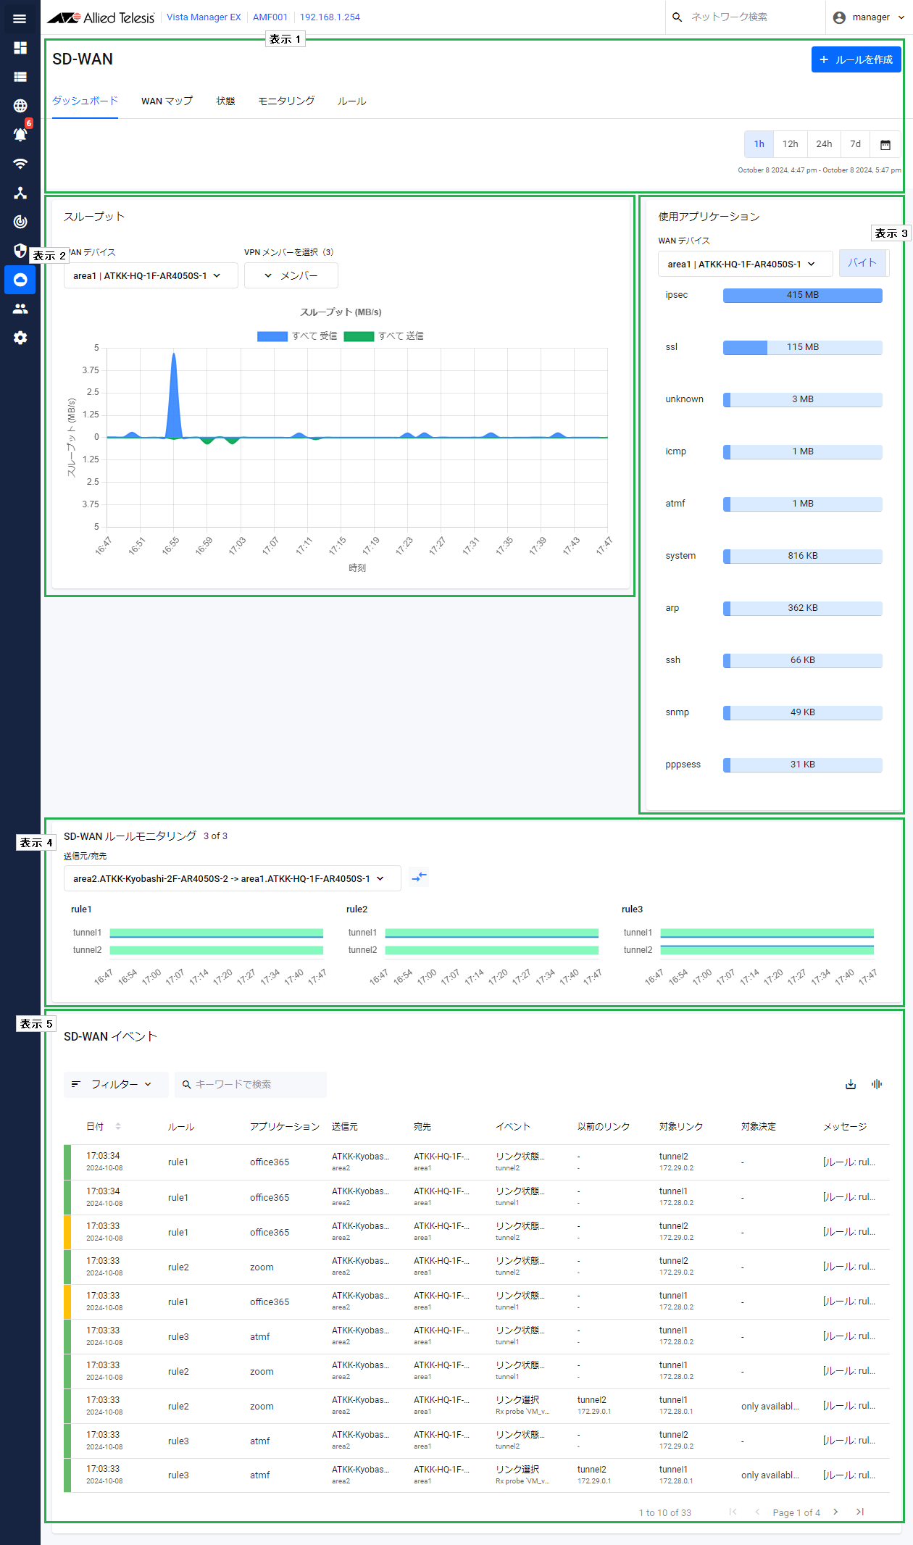
Task: Click the blue すべて 受信 legend swatch
Action: tap(272, 336)
